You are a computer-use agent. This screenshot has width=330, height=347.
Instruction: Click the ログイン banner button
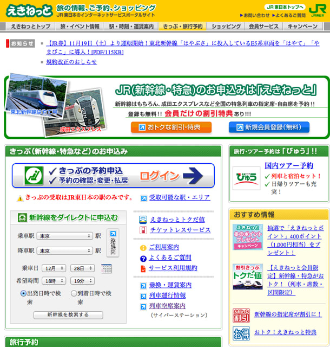pos(113,176)
